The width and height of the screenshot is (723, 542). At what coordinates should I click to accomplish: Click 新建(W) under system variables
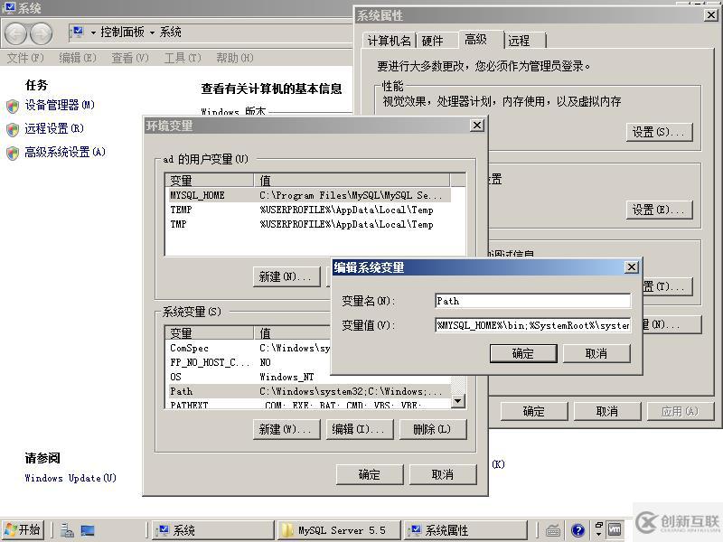pyautogui.click(x=286, y=429)
